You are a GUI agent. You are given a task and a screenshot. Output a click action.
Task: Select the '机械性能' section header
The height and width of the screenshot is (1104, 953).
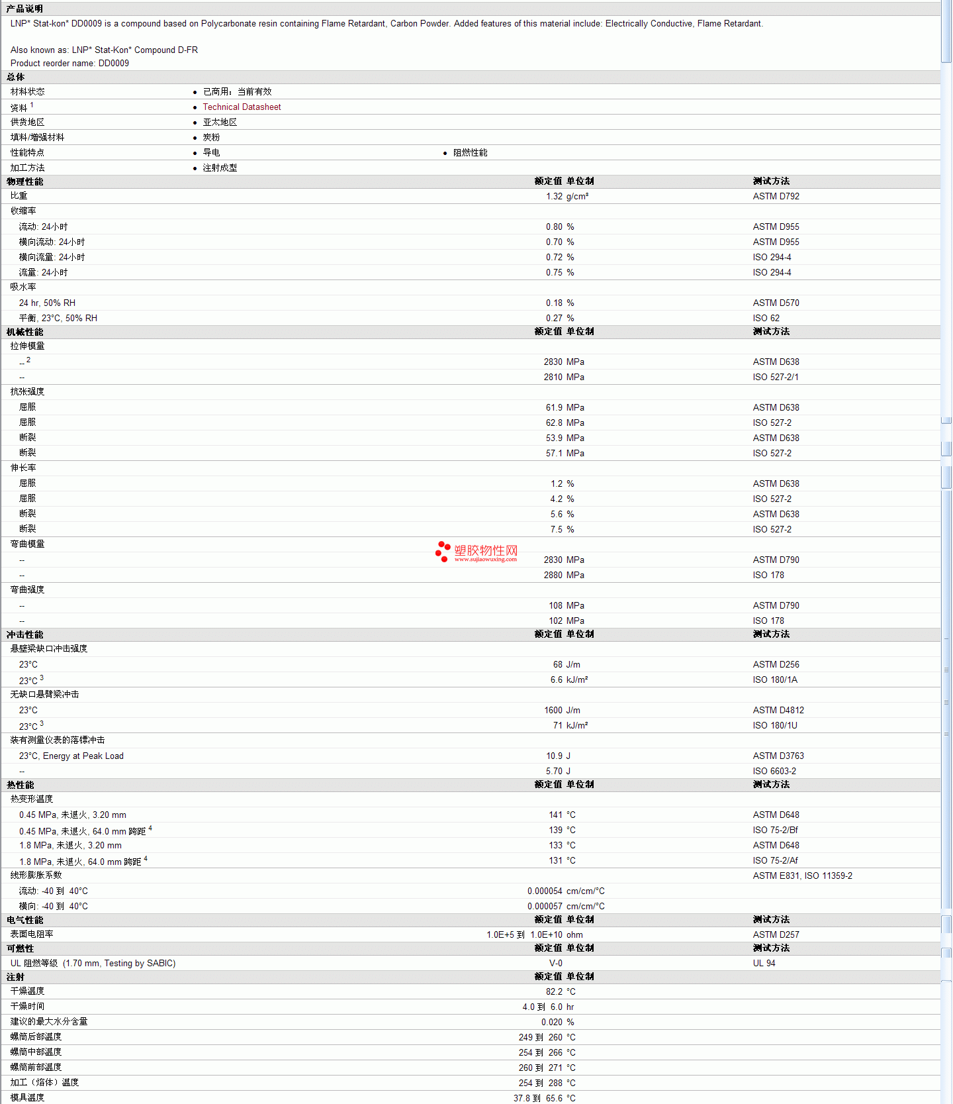pyautogui.click(x=24, y=332)
